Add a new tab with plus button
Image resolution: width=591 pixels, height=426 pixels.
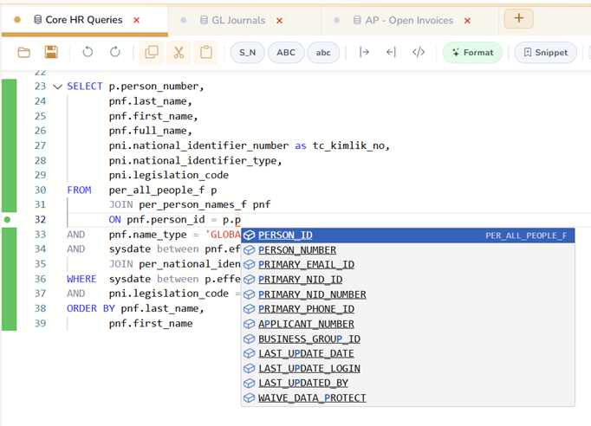(x=518, y=18)
